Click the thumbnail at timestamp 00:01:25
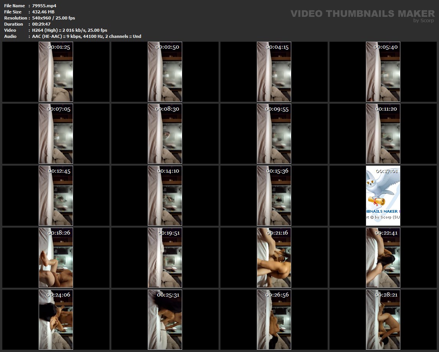Screen dimensions: 439x352 coord(56,72)
